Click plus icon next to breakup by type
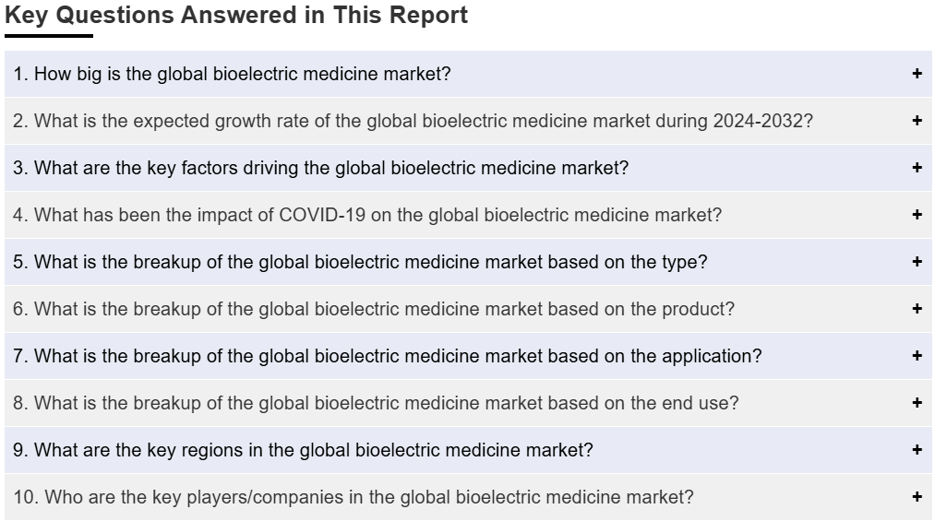The width and height of the screenshot is (935, 521). click(917, 262)
